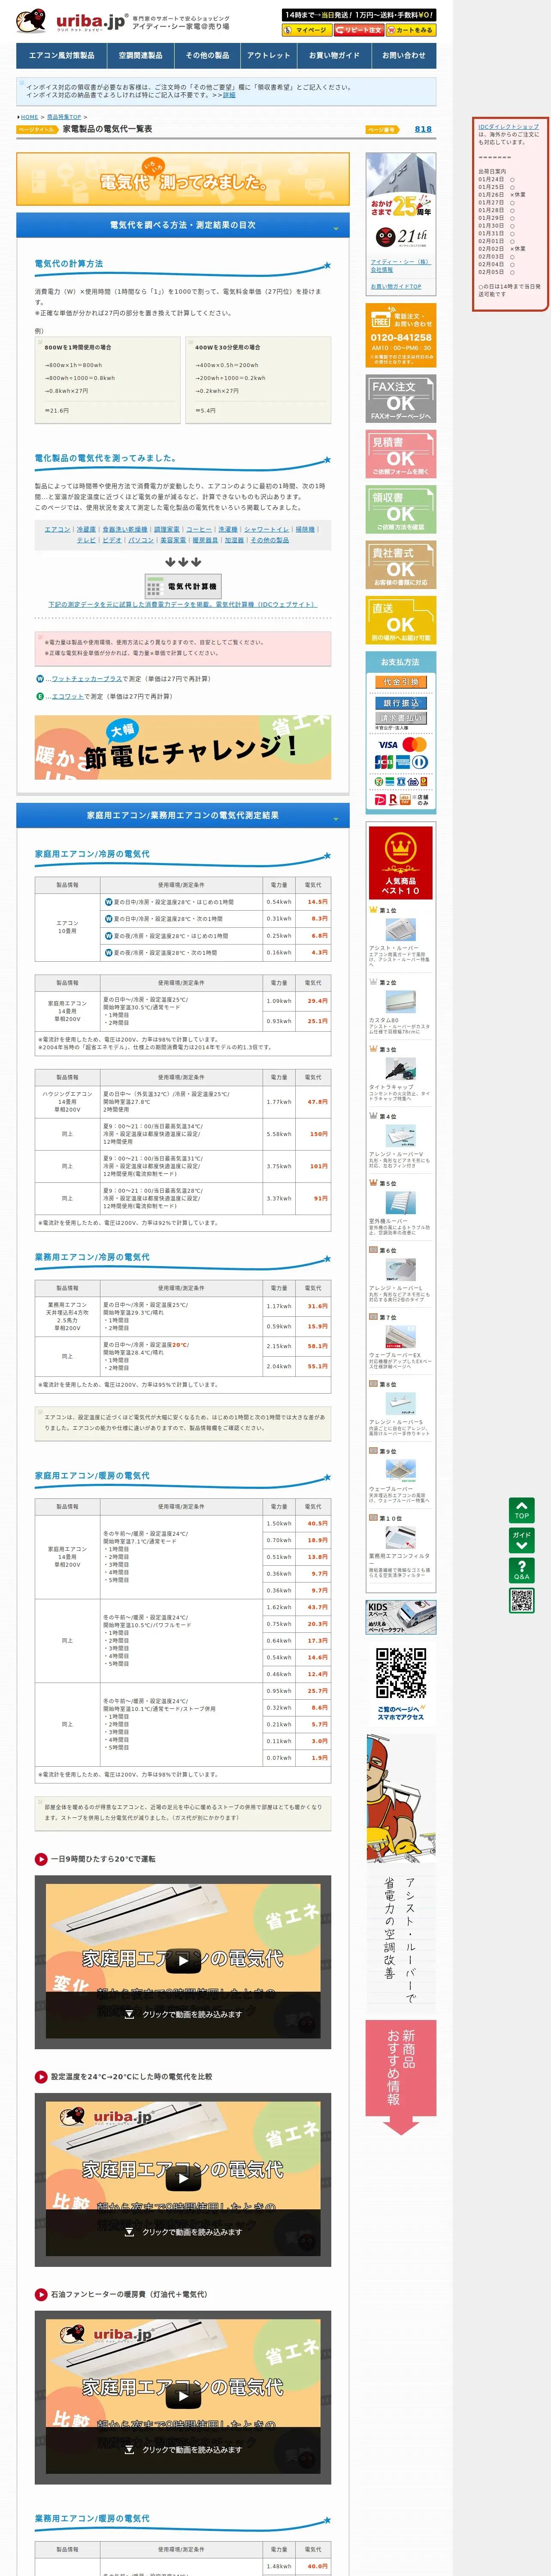This screenshot has width=551, height=2576.
Task: Open お買い物ガイド menu
Action: point(334,56)
